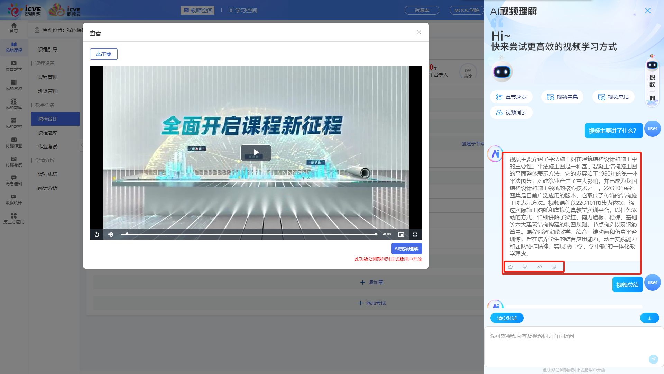Click the 下载 download button
664x374 pixels.
pos(103,54)
